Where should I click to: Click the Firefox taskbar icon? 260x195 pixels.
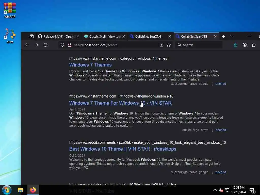point(33,190)
